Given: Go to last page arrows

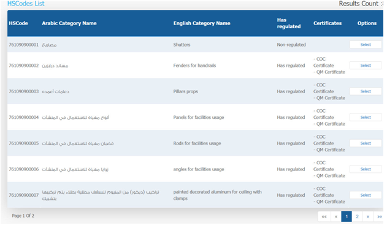Looking at the screenshot, I should pos(379,216).
